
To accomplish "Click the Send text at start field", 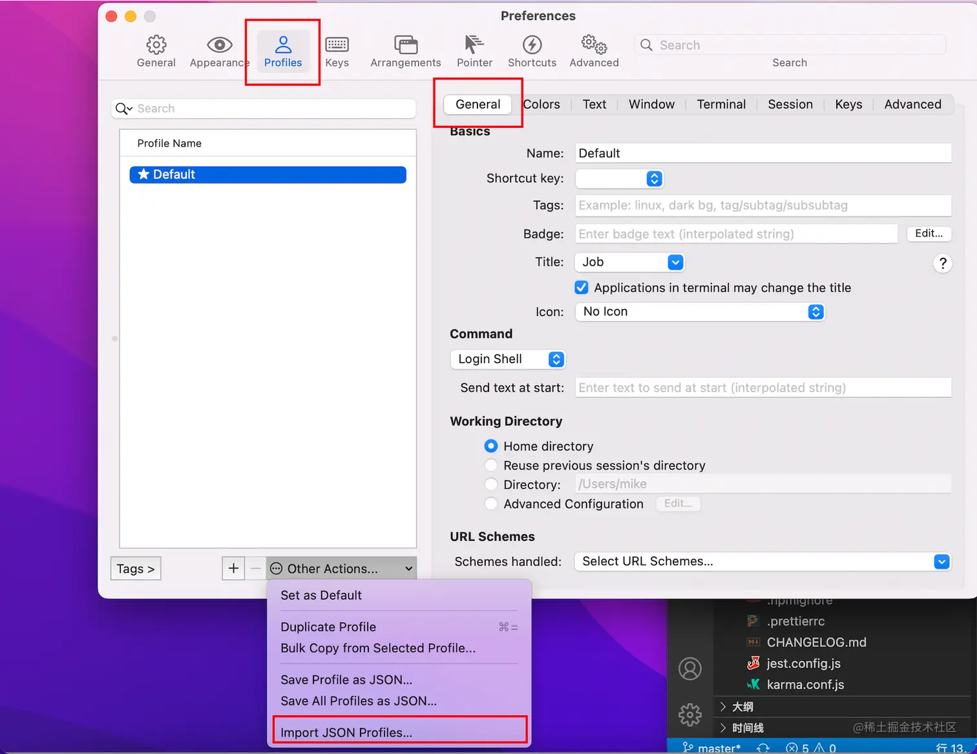I will pos(763,388).
